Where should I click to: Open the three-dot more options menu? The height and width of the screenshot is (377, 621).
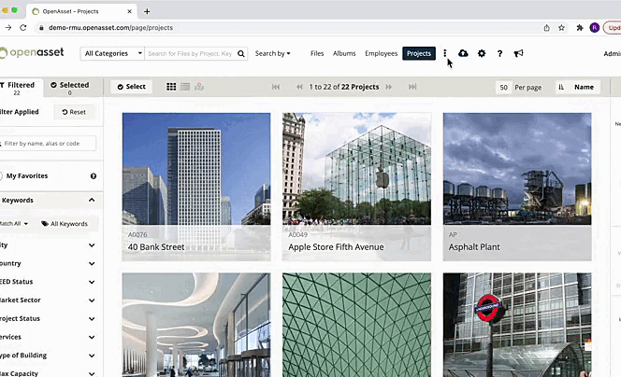[445, 53]
